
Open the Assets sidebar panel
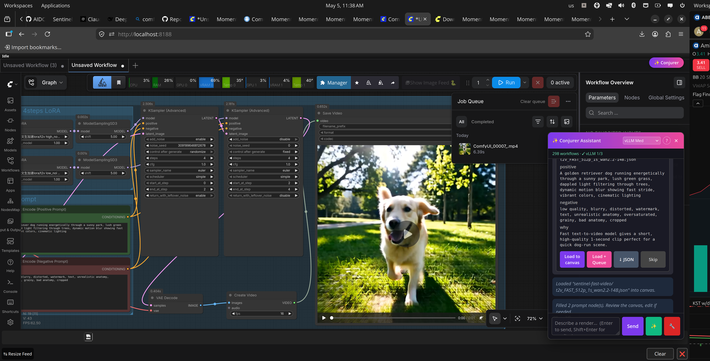coord(10,104)
